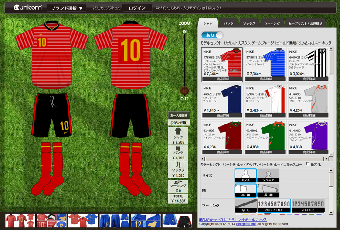The image size is (340, 230).
Task: Select the grey NIKE 414898 shirt
Action: click(308, 101)
